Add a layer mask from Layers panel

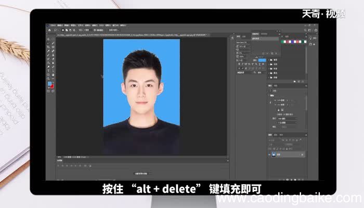(288, 180)
